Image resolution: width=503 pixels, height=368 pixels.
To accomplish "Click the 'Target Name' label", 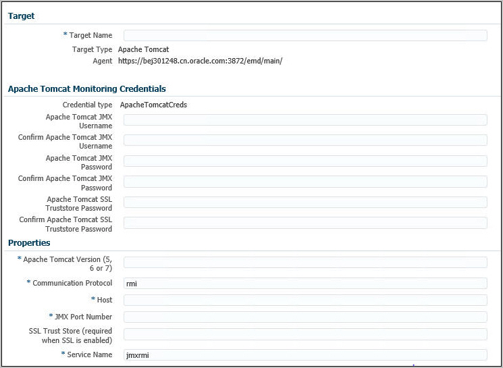I will [x=90, y=35].
